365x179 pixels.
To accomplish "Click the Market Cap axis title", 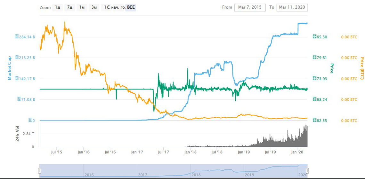I will click(x=9, y=68).
